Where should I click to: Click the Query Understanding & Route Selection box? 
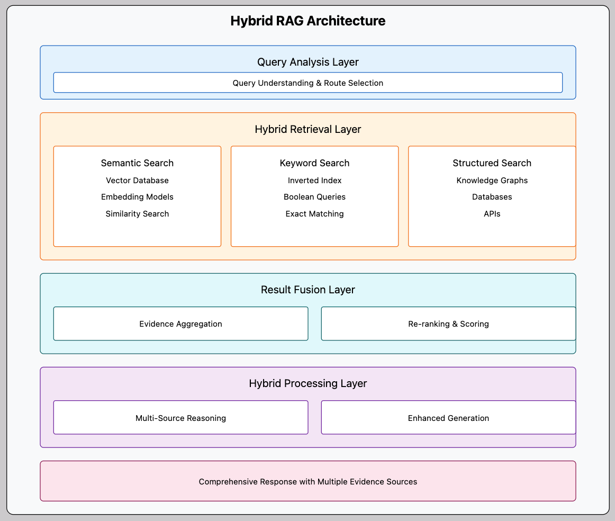tap(307, 83)
